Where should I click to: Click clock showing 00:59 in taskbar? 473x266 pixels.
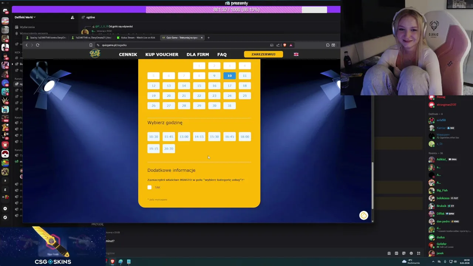(x=465, y=262)
